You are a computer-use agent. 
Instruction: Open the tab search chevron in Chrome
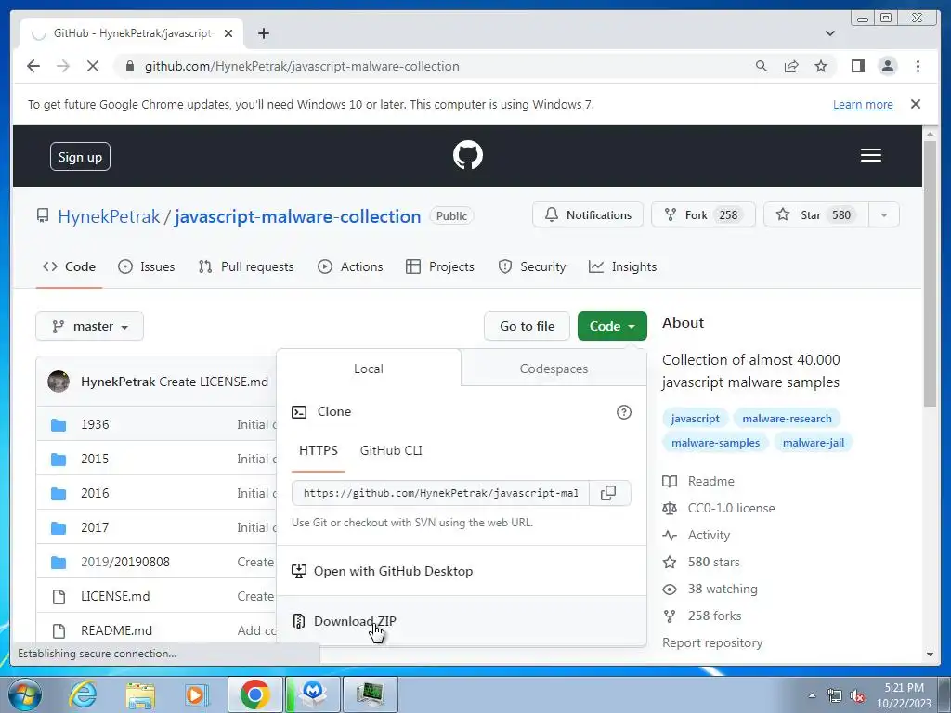coord(829,33)
